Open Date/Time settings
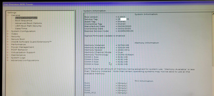 pyautogui.click(x=21, y=29)
